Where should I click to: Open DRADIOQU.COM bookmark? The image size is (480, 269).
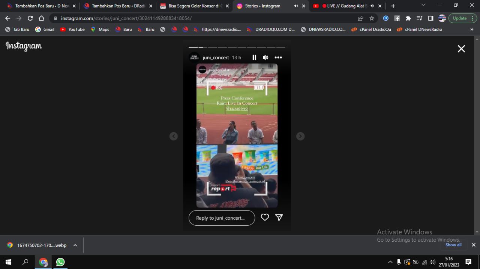click(271, 29)
